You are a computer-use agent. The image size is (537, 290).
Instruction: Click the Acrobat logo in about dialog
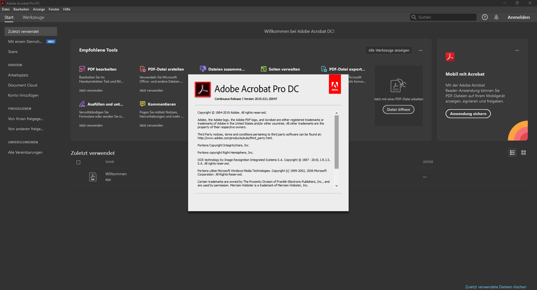tap(203, 89)
